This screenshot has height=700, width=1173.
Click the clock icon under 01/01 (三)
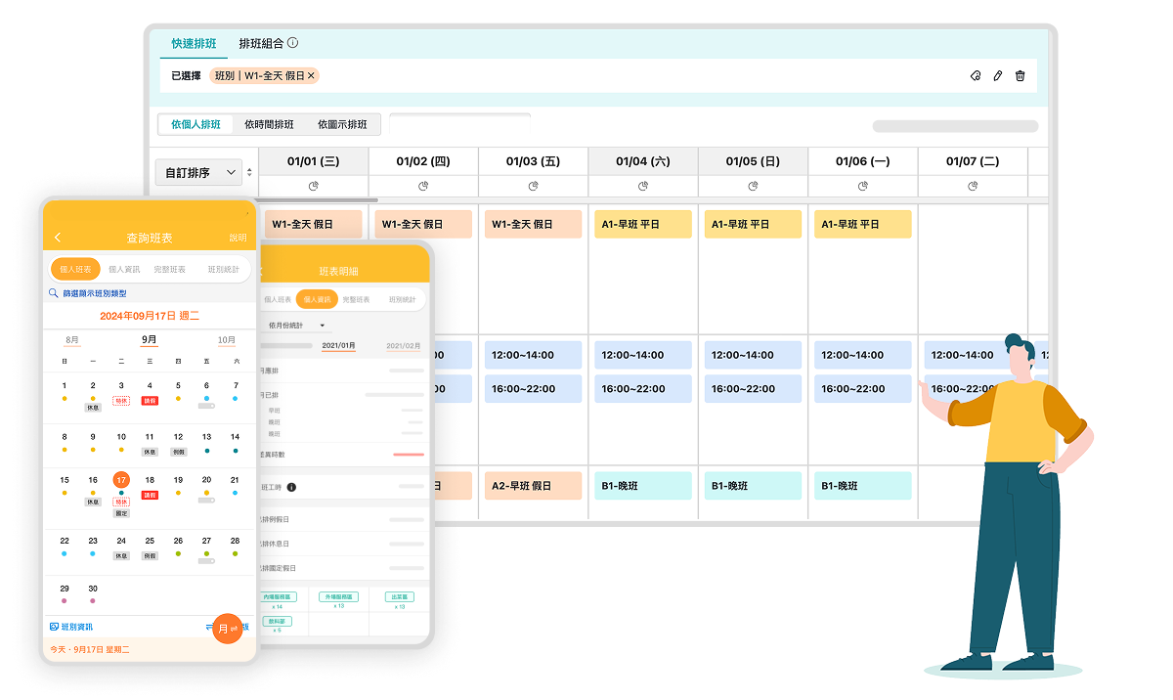314,186
